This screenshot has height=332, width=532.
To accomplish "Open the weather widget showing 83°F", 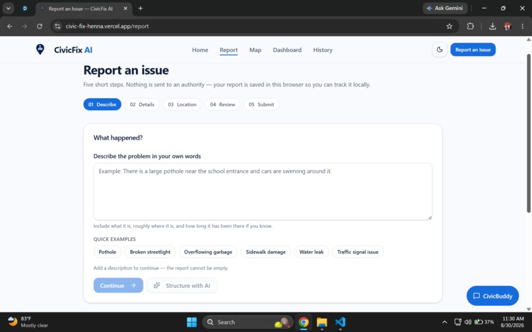I will [28, 322].
